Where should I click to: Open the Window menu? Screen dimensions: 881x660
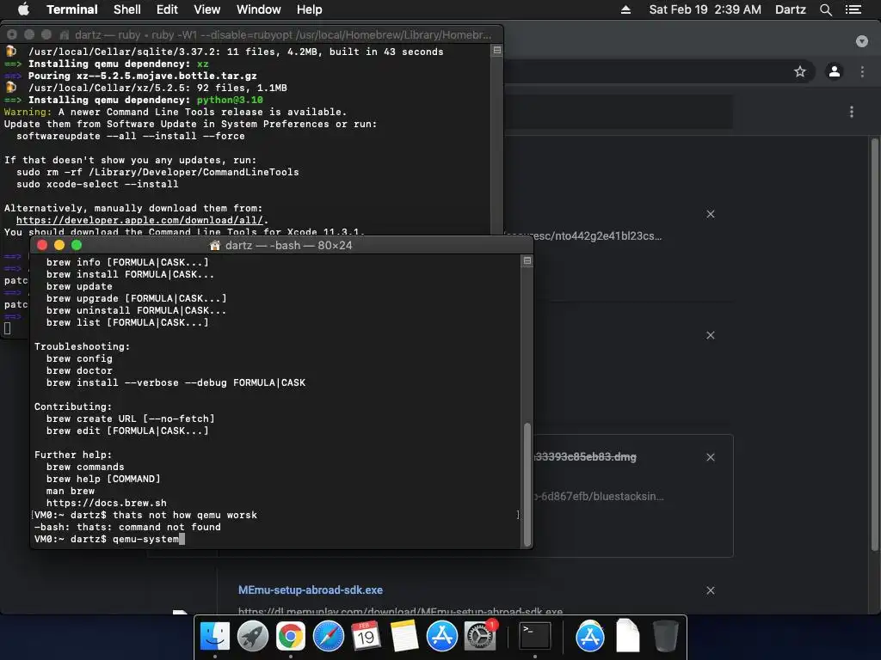258,9
